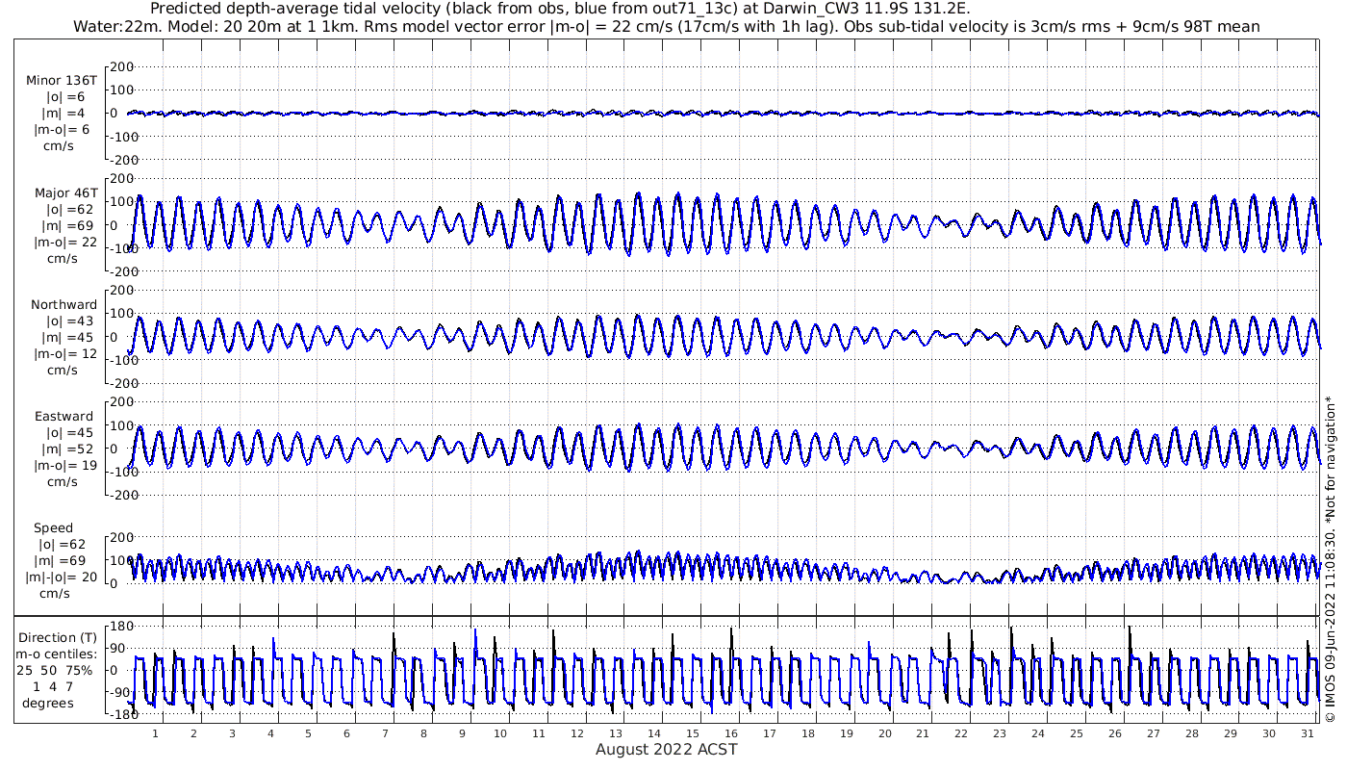Image resolution: width=1347 pixels, height=770 pixels.
Task: Click '|m| =4' under Minor 136T
Action: point(65,114)
